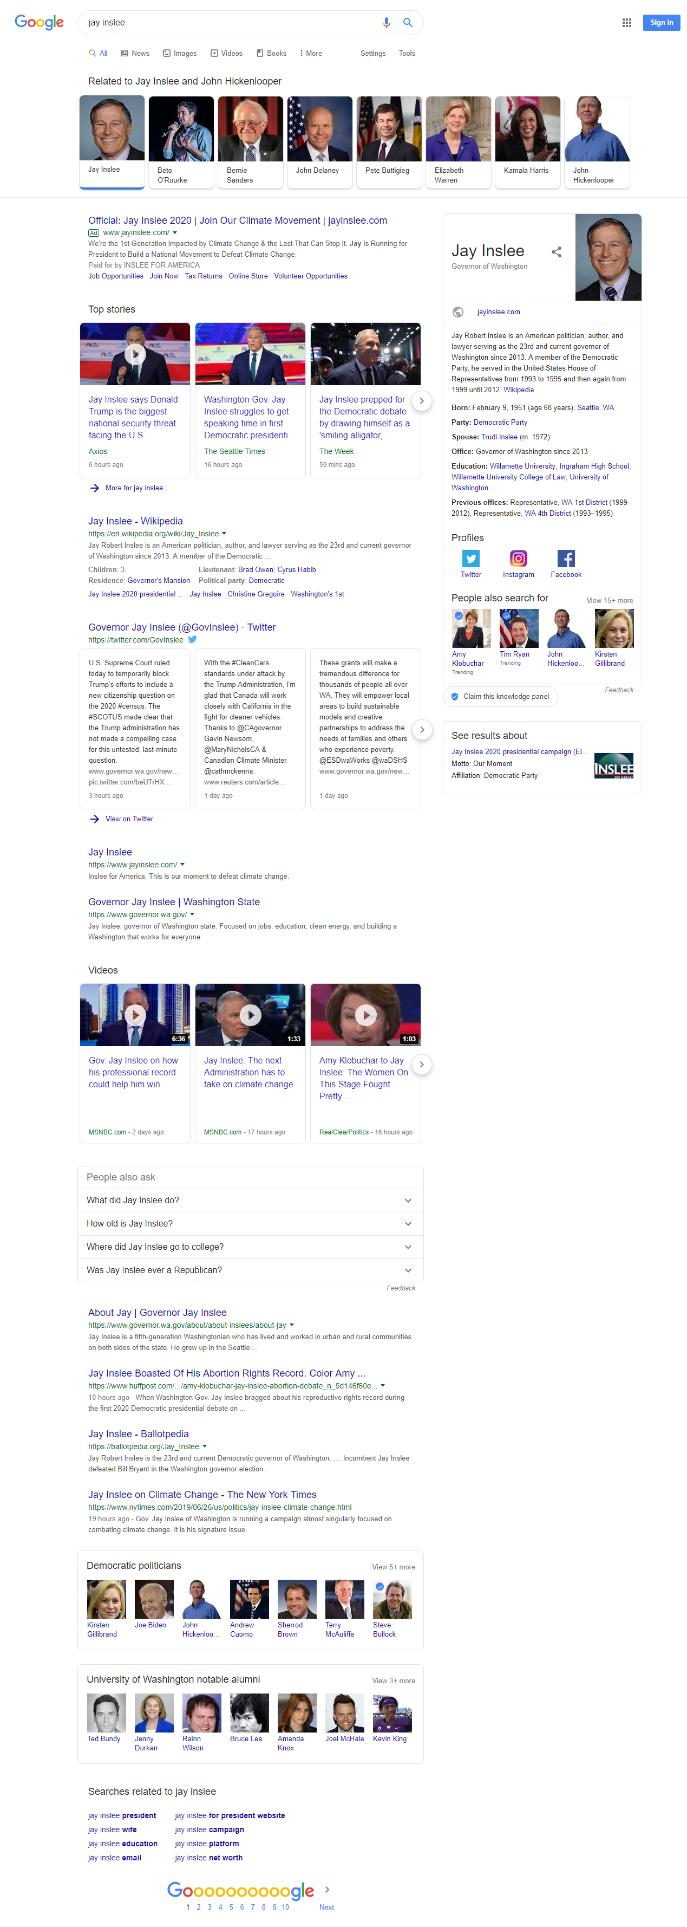The height and width of the screenshot is (1927, 687).
Task: Open the search Settings menu
Action: (373, 53)
